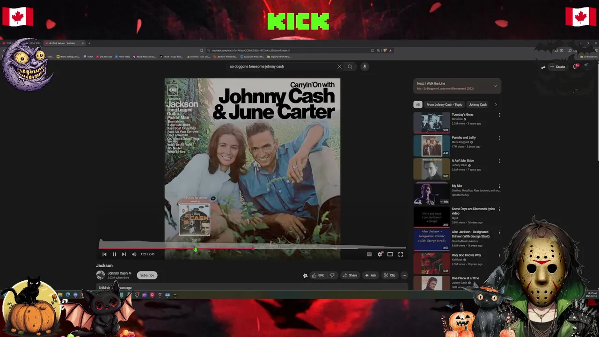Dislike the video with thumbs down
Image resolution: width=599 pixels, height=337 pixels.
click(332, 275)
